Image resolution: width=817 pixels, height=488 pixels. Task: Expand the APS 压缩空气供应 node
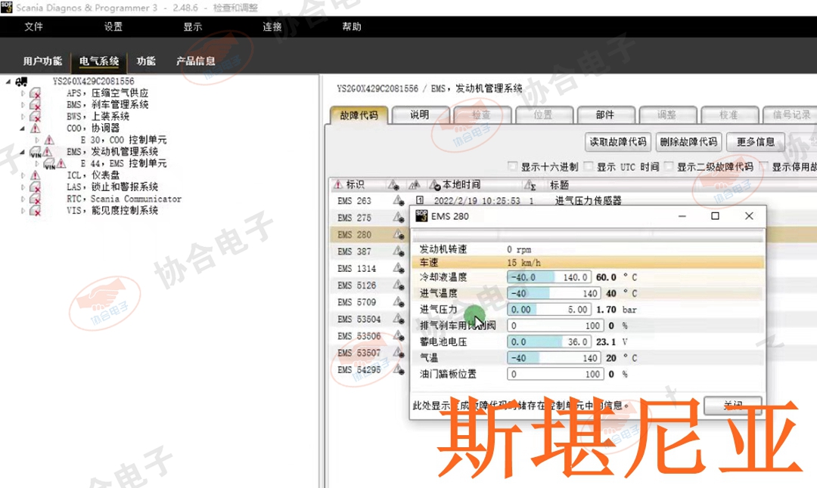click(23, 94)
